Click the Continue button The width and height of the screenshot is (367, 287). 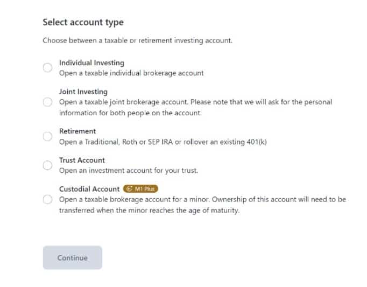[x=73, y=258]
